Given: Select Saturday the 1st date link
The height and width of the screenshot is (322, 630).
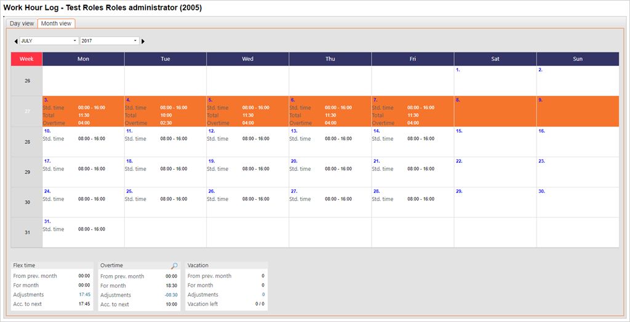Looking at the screenshot, I should coord(458,70).
